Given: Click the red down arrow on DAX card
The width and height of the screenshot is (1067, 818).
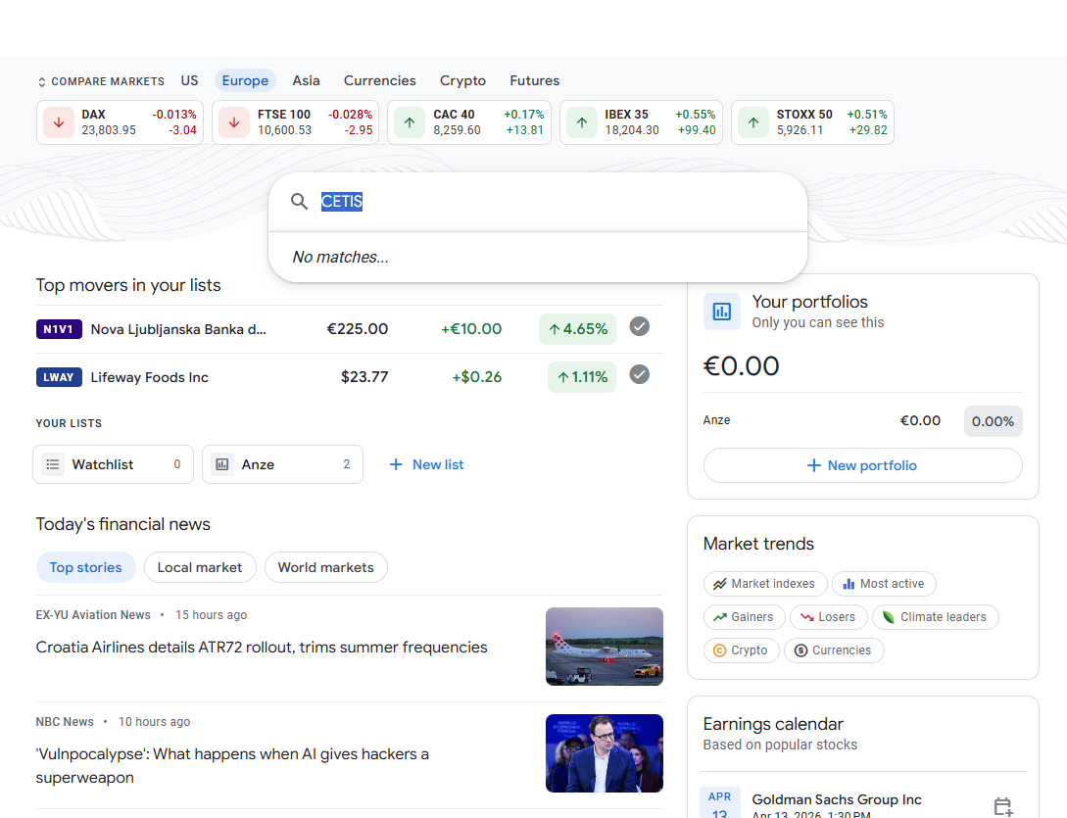Looking at the screenshot, I should [x=58, y=121].
